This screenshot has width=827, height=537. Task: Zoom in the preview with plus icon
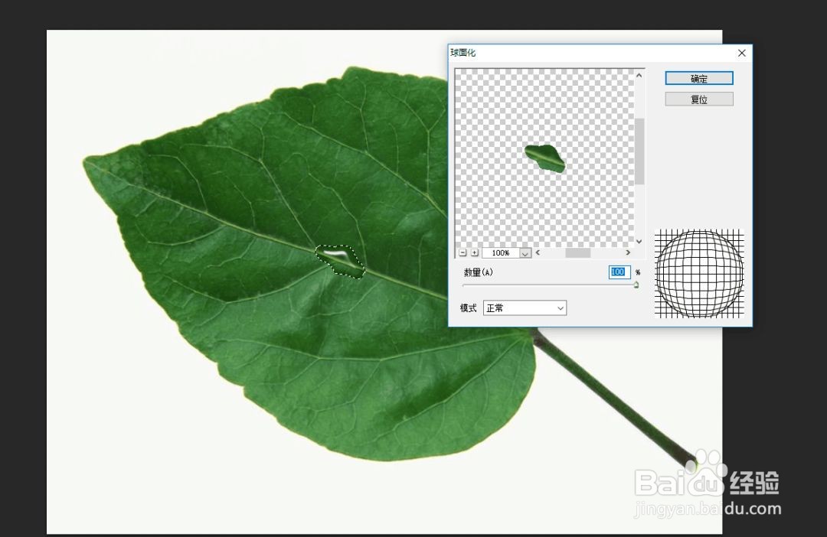[474, 253]
